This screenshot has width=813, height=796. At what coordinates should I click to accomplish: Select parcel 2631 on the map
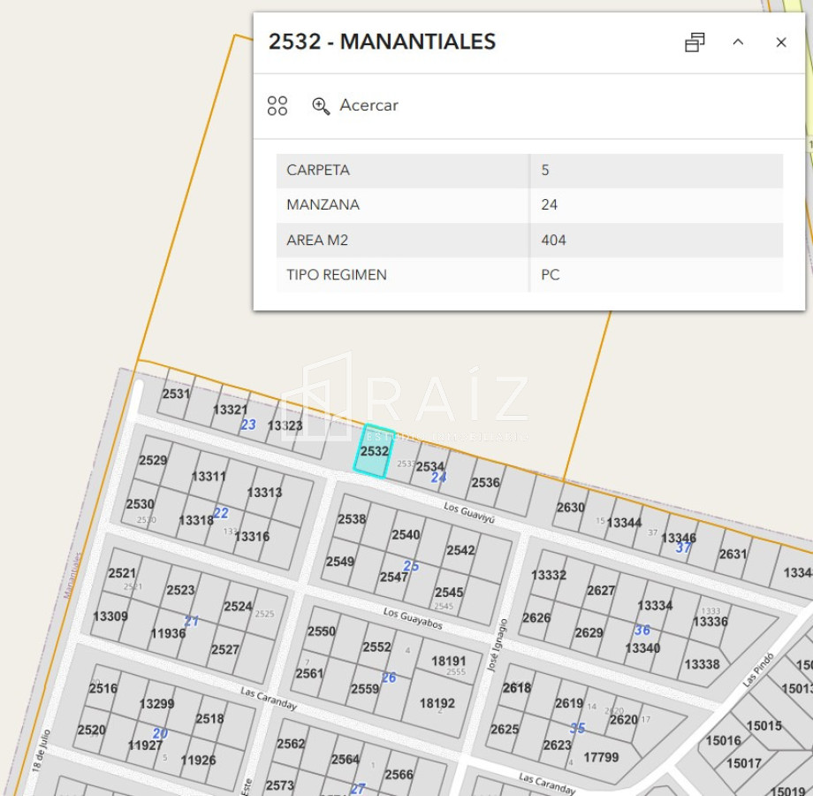(x=733, y=555)
